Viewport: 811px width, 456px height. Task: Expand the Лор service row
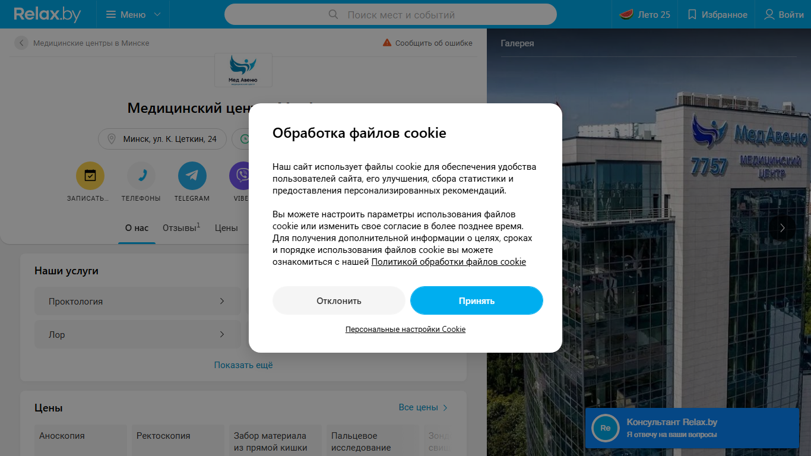point(138,334)
